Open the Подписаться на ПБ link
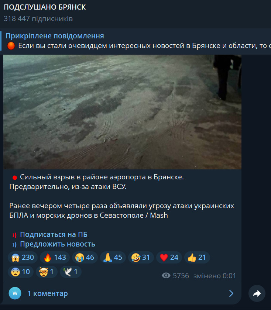This screenshot has height=310, width=271. (x=54, y=234)
